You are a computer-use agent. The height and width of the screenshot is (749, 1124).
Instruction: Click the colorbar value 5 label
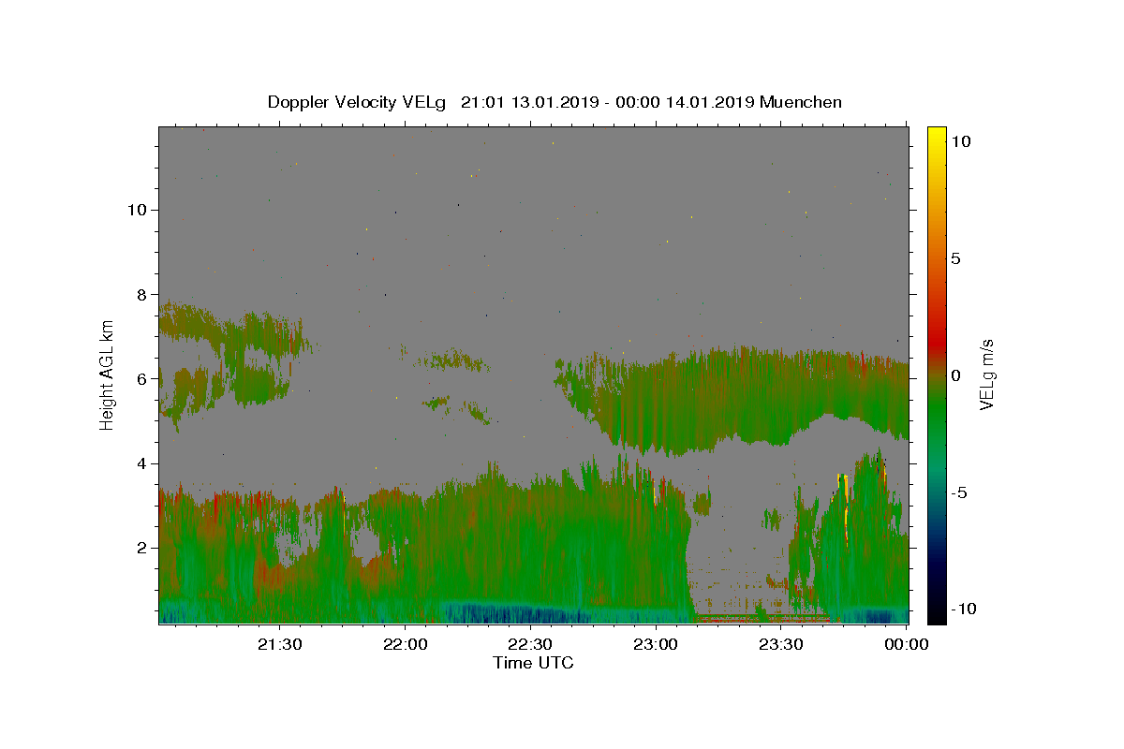point(955,258)
